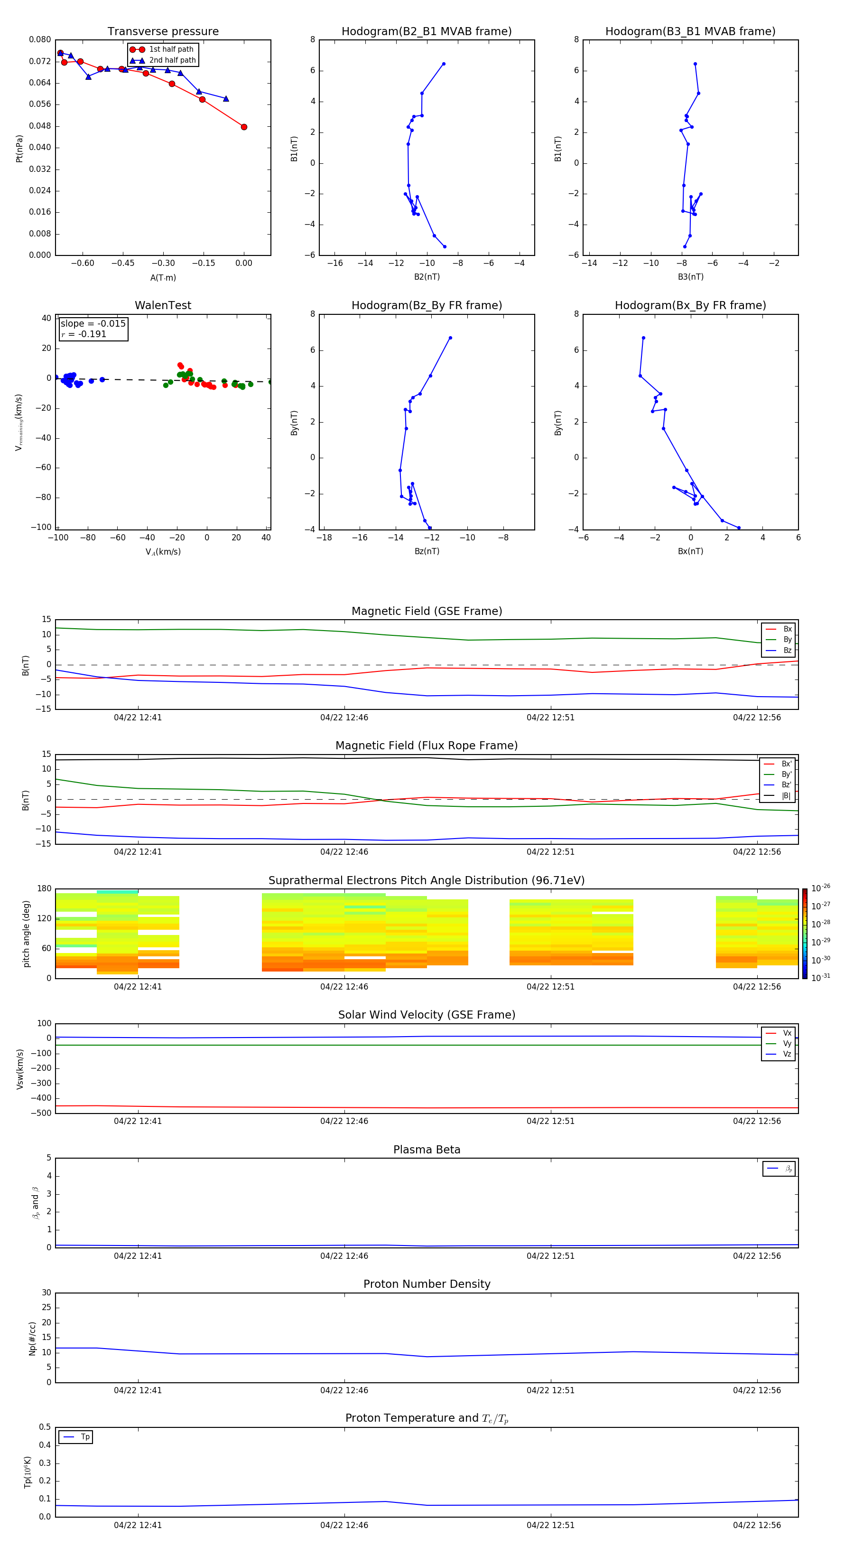The height and width of the screenshot is (1567, 854).
Task: Click the "Tp(10^6K)" axis label
Action: 28,1472
